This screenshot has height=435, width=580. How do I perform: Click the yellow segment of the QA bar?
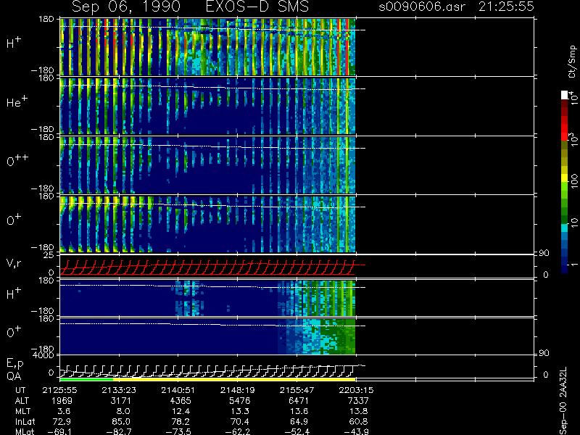coord(234,379)
